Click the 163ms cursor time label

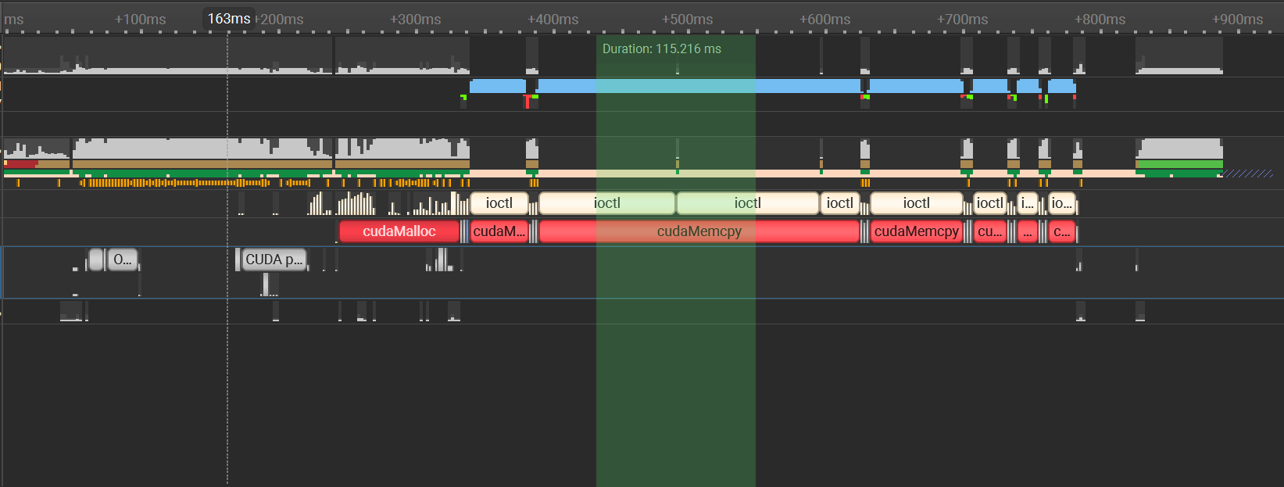(229, 19)
